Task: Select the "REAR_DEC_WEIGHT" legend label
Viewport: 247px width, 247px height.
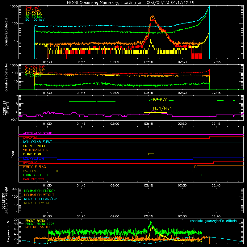Action: pos(38,203)
